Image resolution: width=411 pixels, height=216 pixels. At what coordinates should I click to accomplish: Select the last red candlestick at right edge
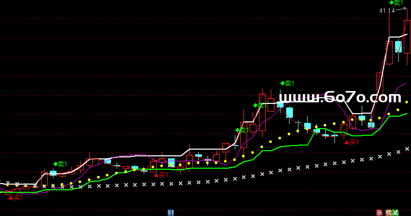tap(407, 36)
